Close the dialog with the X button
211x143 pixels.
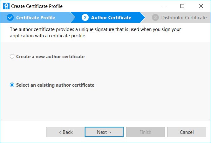point(201,6)
